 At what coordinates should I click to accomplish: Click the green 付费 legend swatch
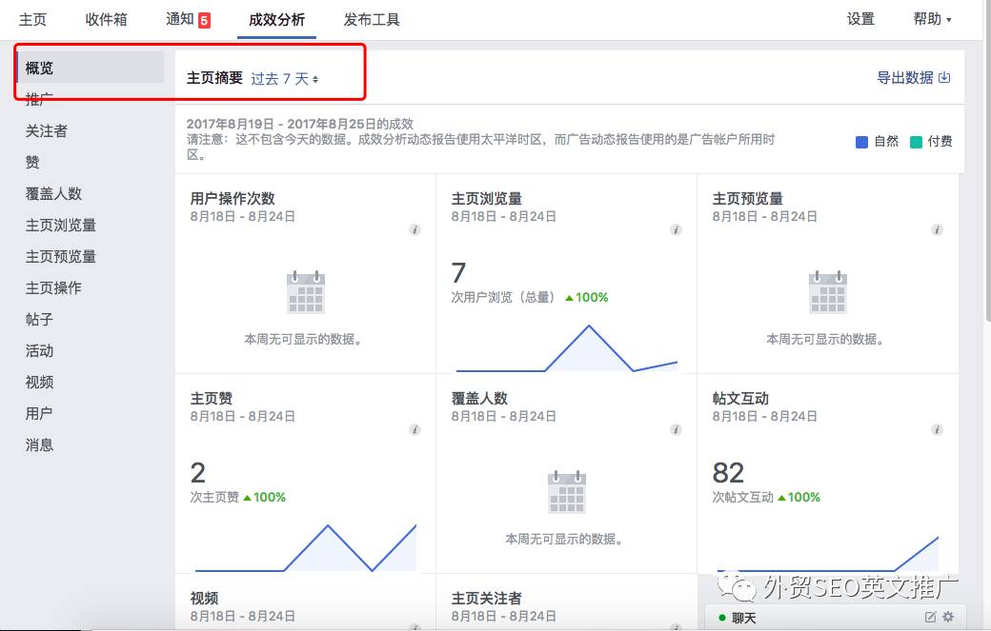[x=916, y=142]
